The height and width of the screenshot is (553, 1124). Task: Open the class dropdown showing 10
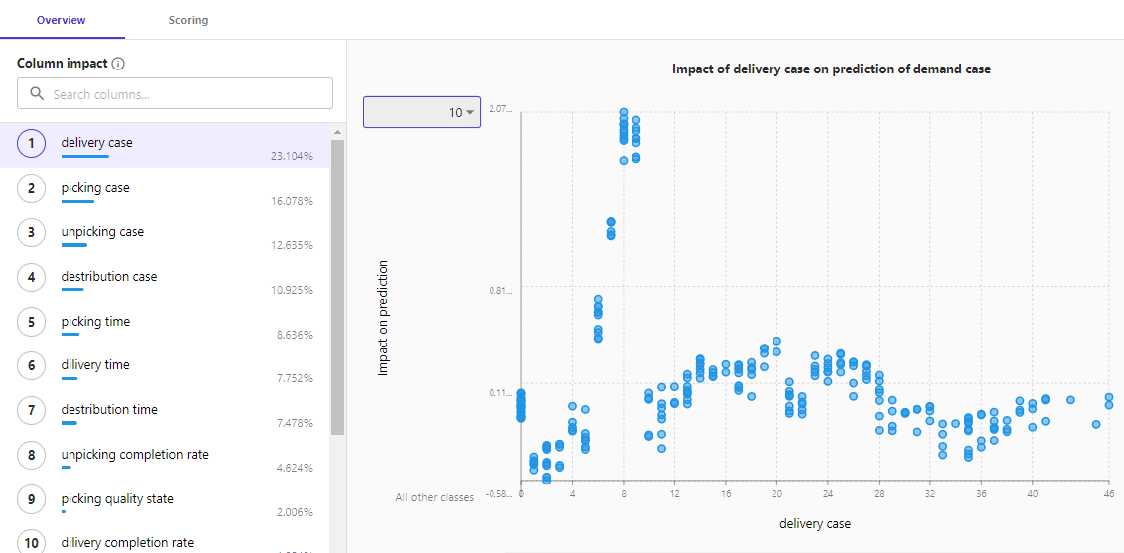[422, 112]
